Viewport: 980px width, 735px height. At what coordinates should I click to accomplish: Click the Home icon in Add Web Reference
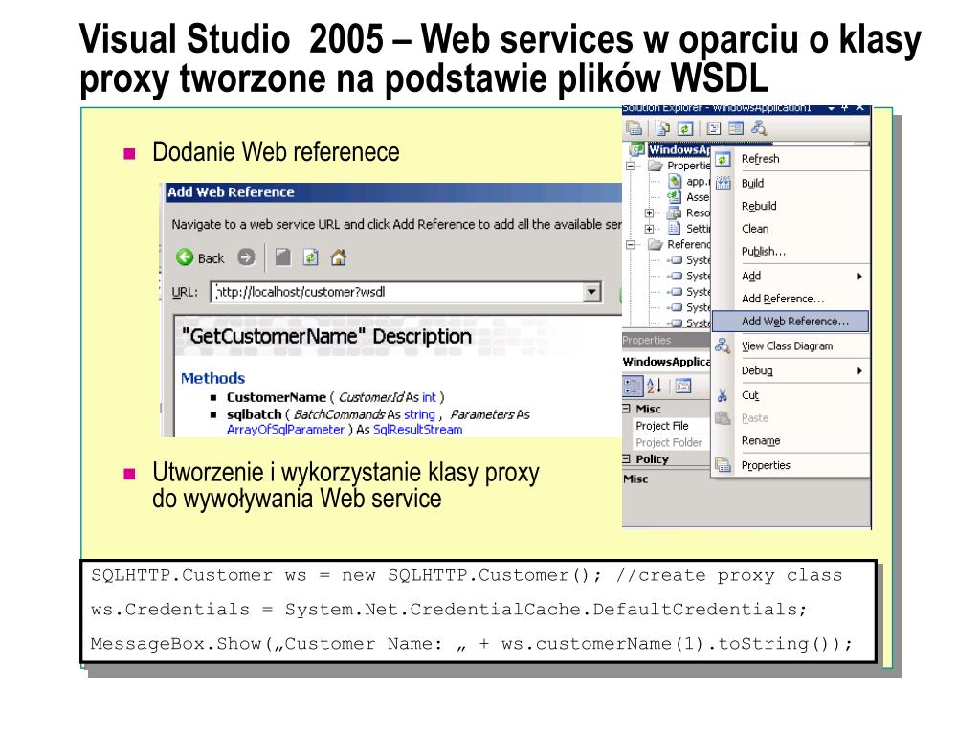point(338,256)
